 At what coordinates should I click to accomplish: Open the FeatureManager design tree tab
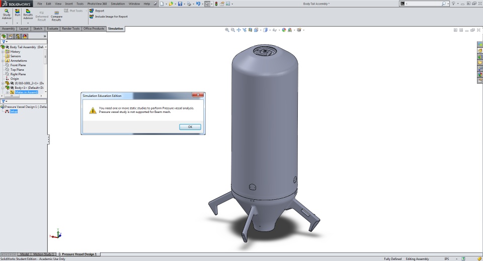pos(4,36)
